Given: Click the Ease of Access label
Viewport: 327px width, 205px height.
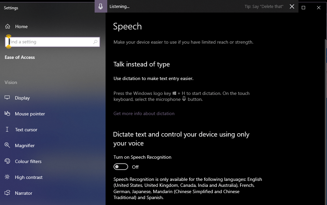Looking at the screenshot, I should pos(20,57).
